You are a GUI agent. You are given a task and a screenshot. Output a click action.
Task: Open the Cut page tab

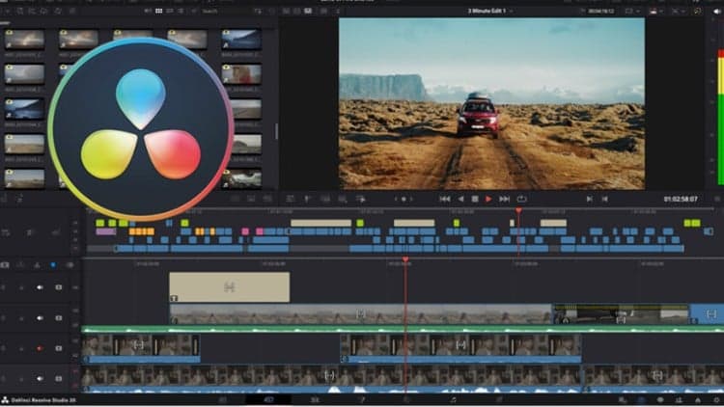pyautogui.click(x=268, y=399)
